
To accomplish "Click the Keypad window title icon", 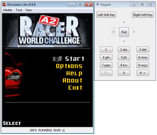I will [x=97, y=4].
